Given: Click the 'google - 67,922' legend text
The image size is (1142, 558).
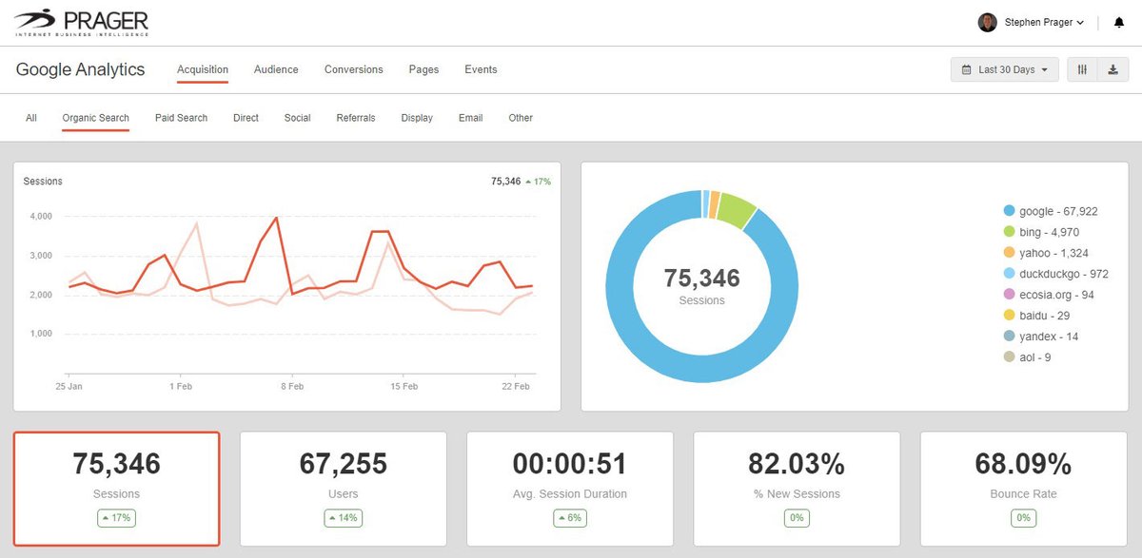Looking at the screenshot, I should click(x=1058, y=211).
